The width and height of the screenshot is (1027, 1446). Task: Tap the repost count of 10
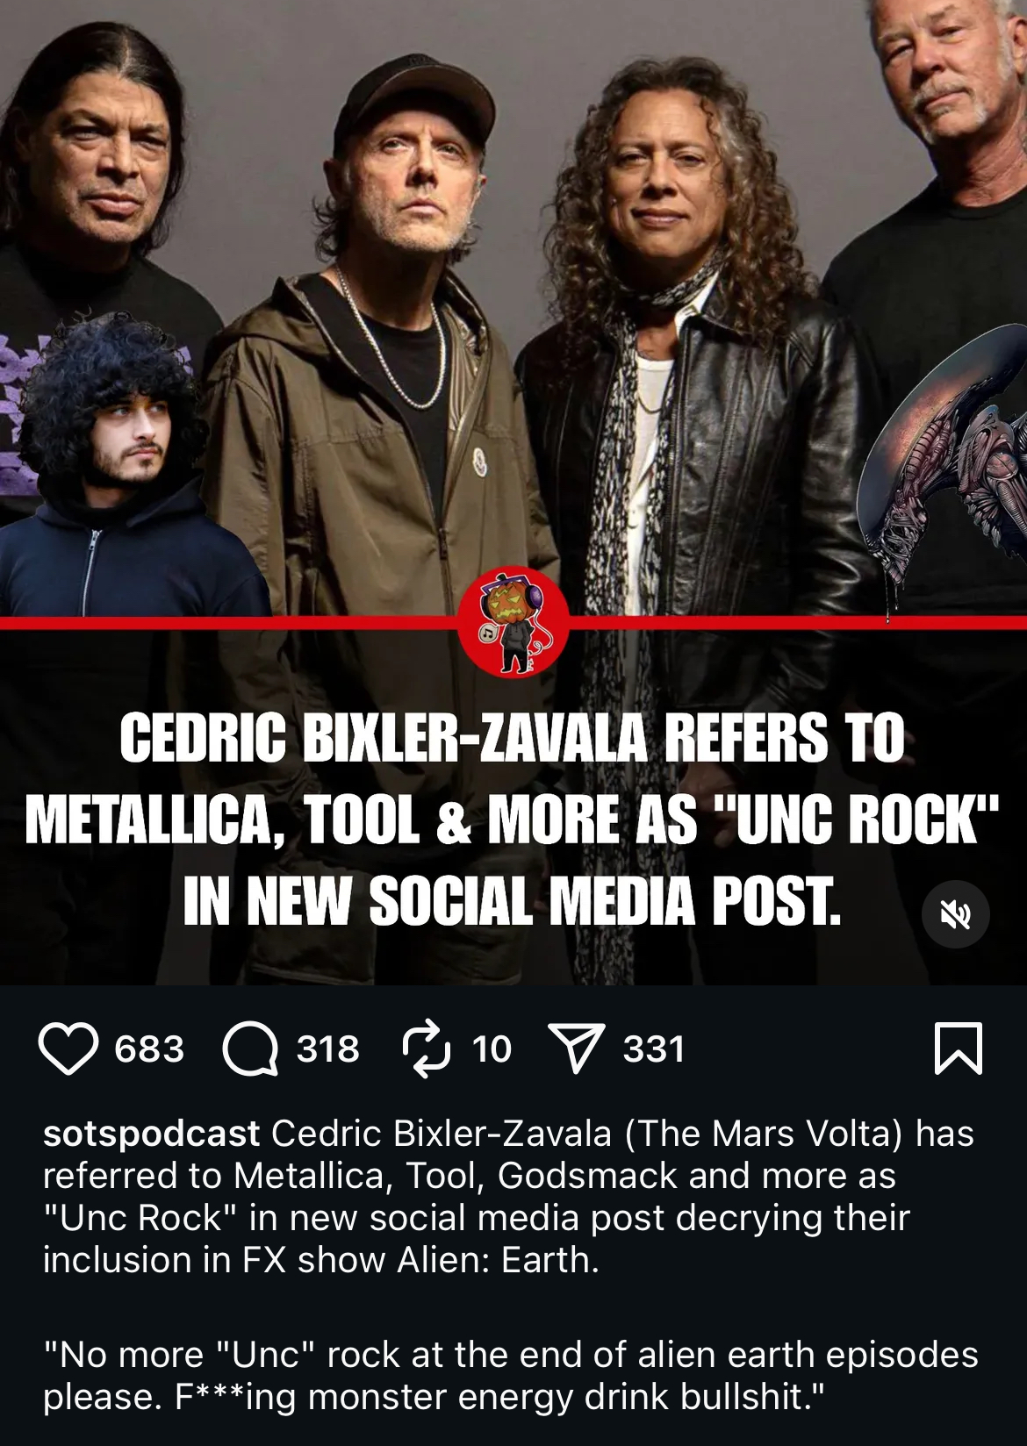(x=492, y=1049)
